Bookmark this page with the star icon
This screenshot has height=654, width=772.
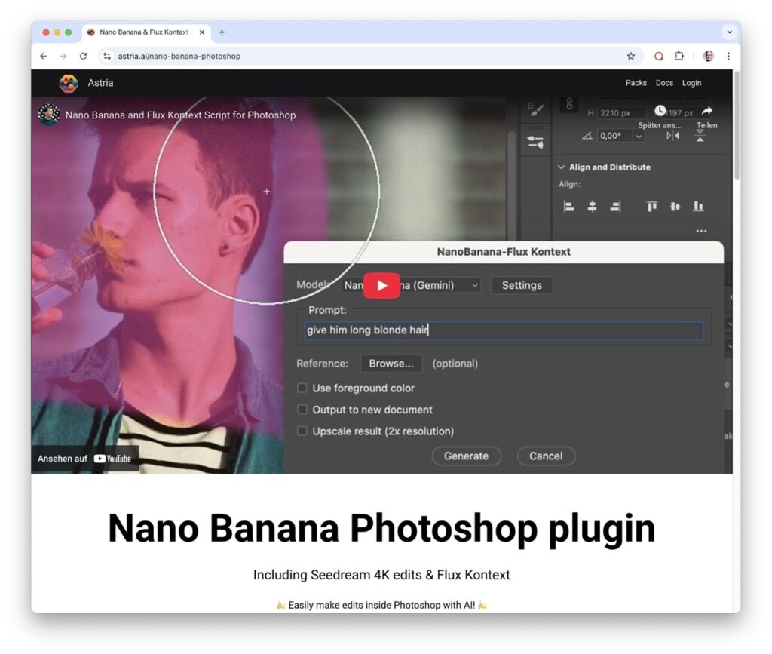(x=631, y=56)
